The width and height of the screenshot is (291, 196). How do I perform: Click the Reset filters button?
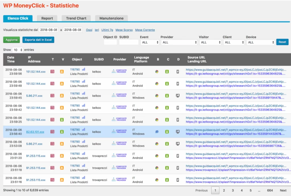282,42
